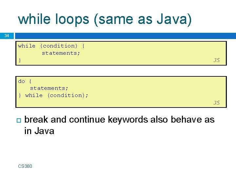Click the CS380 footer label

pyautogui.click(x=25, y=166)
